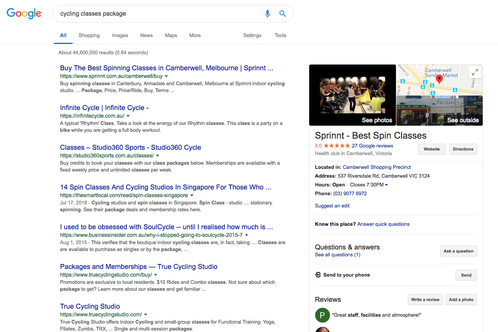
Task: Select the All results tab
Action: coord(63,35)
